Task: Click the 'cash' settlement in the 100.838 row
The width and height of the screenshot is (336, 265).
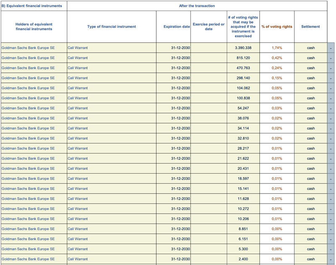Action: pos(311,98)
